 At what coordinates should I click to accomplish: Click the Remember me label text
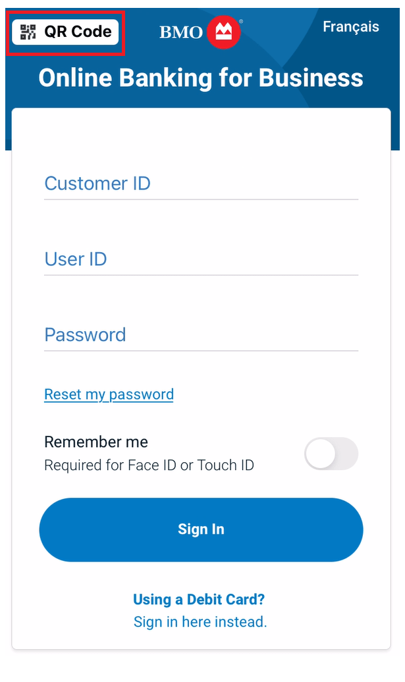95,442
